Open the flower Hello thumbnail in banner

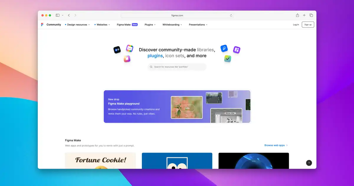(187, 107)
